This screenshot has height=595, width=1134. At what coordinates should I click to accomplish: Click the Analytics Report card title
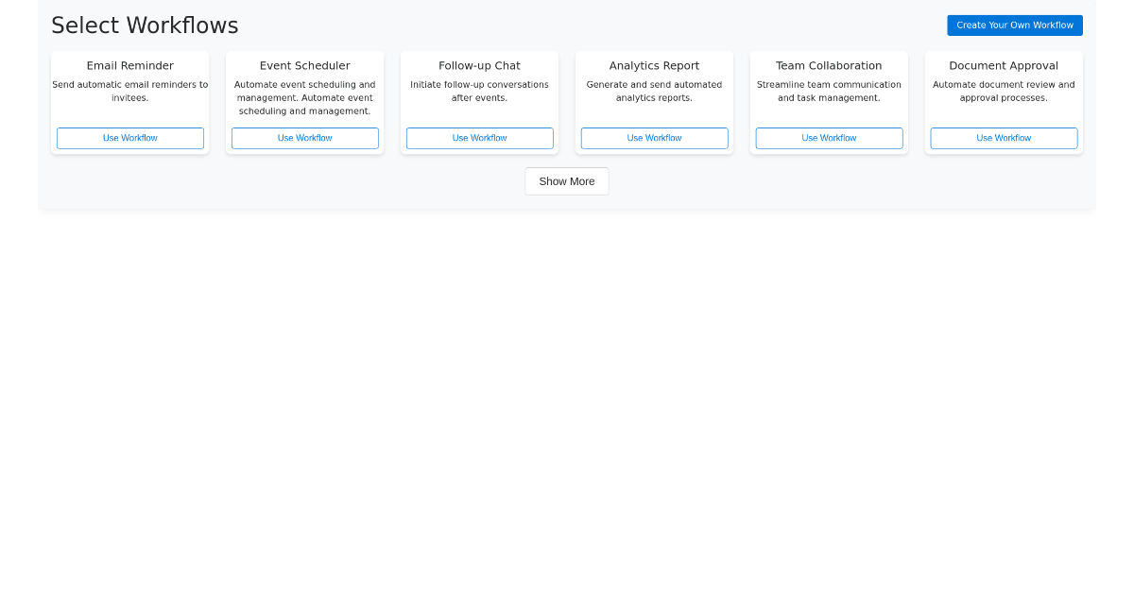point(654,65)
